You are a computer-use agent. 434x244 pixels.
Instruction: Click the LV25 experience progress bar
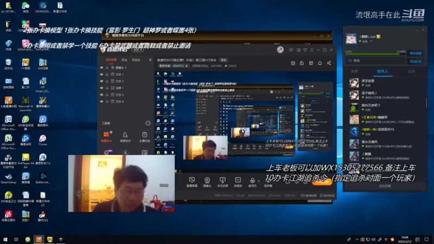pyautogui.click(x=375, y=54)
